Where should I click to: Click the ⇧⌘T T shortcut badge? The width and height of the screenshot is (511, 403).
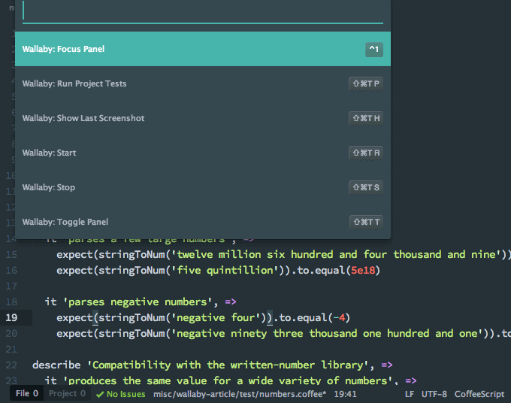tap(366, 222)
